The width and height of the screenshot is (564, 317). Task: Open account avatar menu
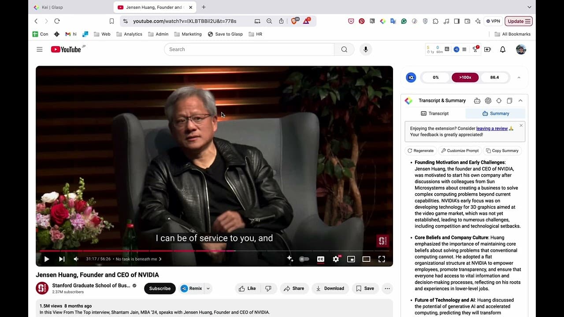pyautogui.click(x=521, y=49)
